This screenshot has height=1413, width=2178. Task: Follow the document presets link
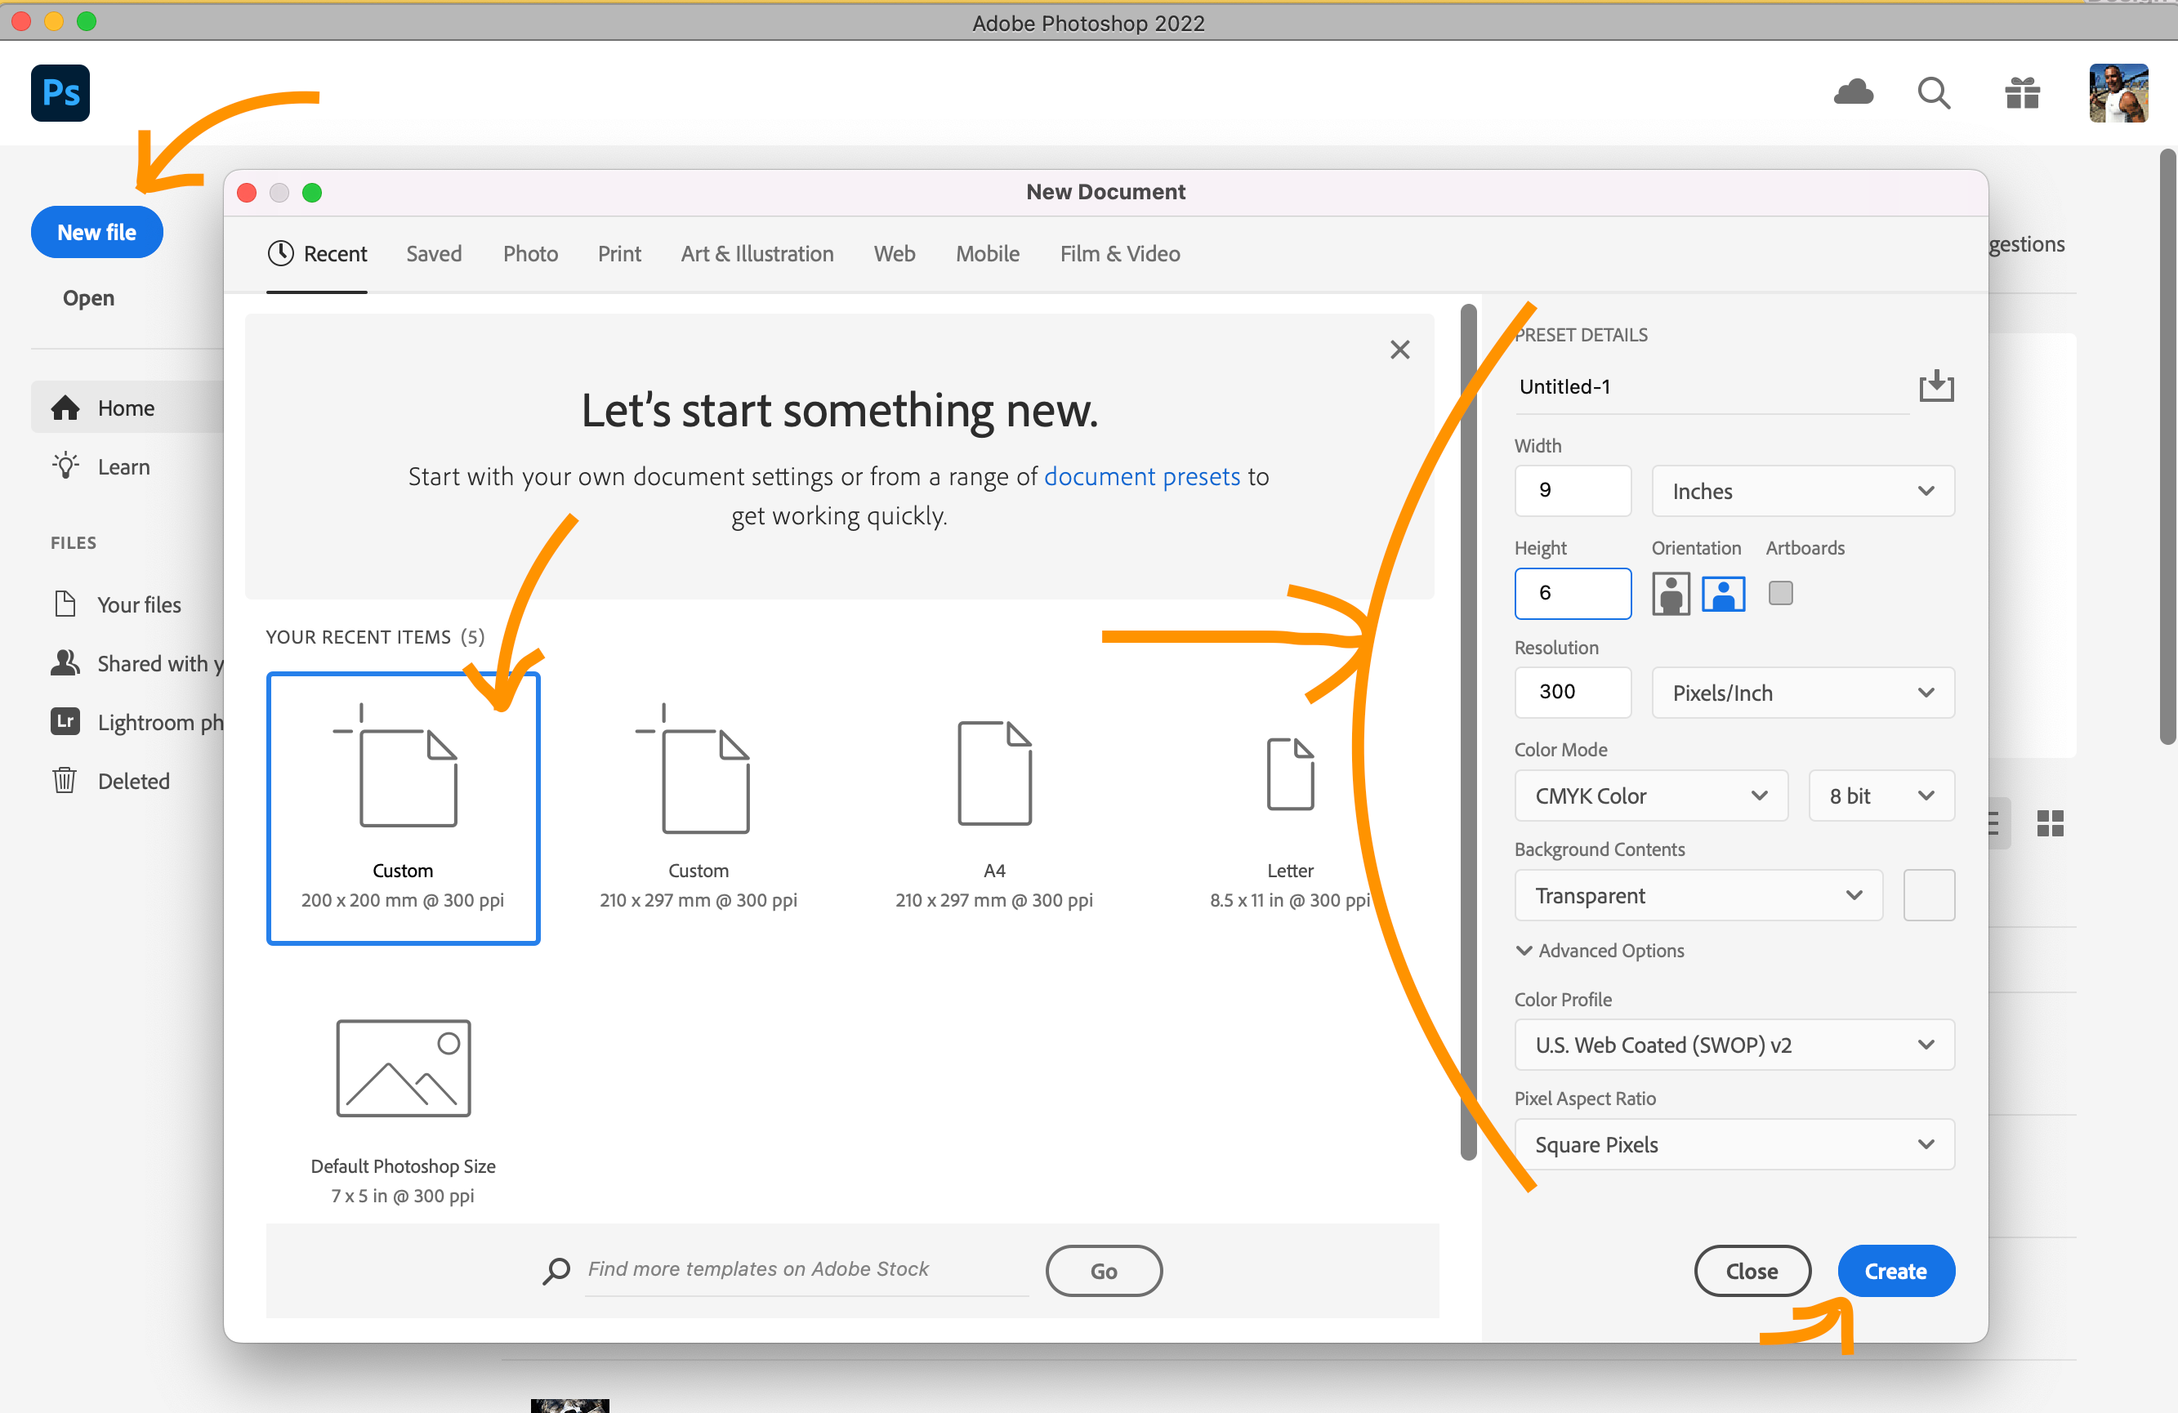(x=1141, y=476)
